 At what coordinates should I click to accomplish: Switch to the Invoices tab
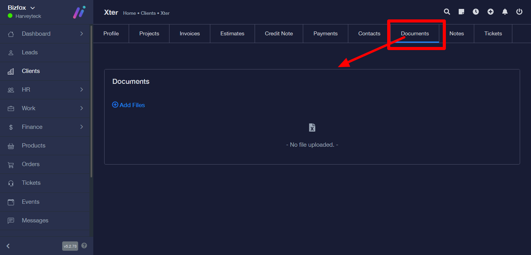(x=190, y=34)
